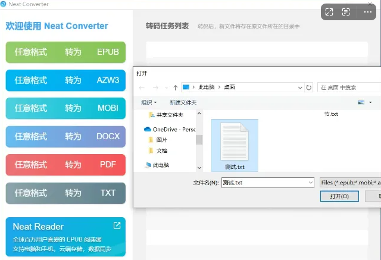Screen dimensions: 381x260
Task: Click the navigation pane scrollbar thumb
Action: (x=199, y=140)
